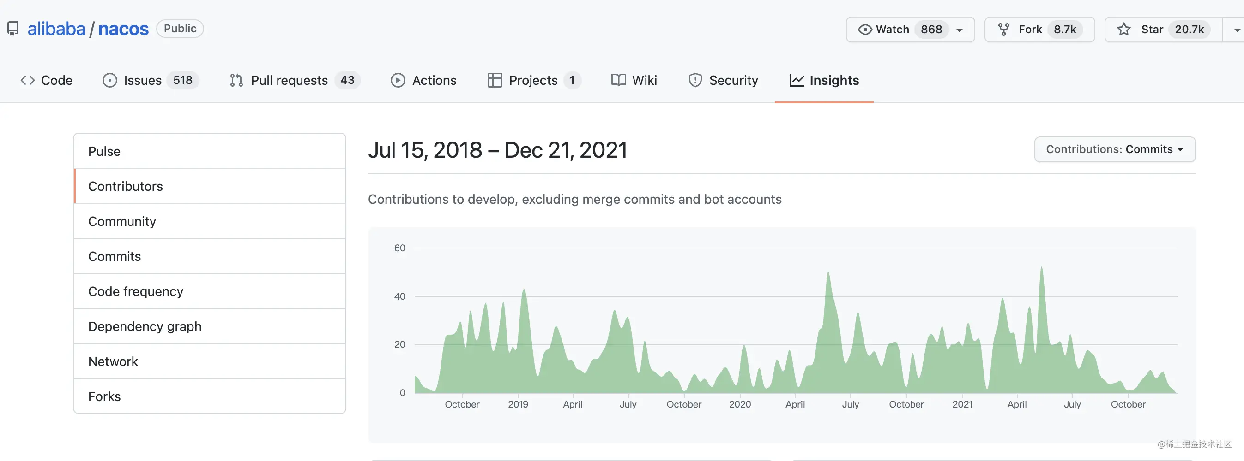Open Network in the Insights sidebar
Viewport: 1244px width, 461px height.
point(210,361)
